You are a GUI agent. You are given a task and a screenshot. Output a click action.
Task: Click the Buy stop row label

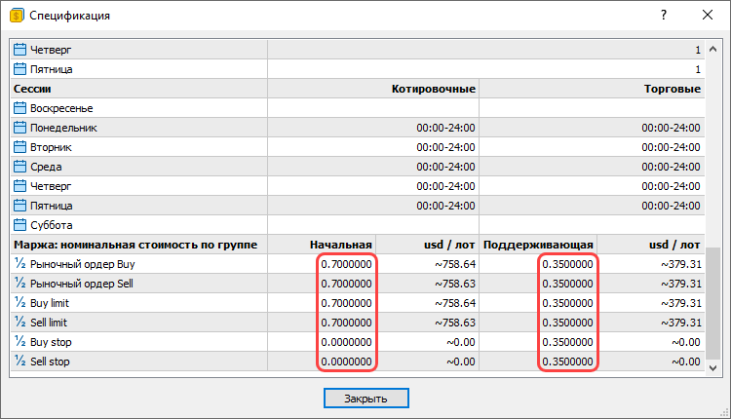[x=52, y=342]
